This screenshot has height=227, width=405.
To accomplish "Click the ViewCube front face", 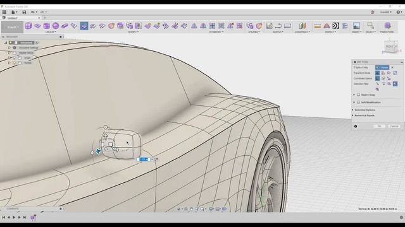I will 389,47.
